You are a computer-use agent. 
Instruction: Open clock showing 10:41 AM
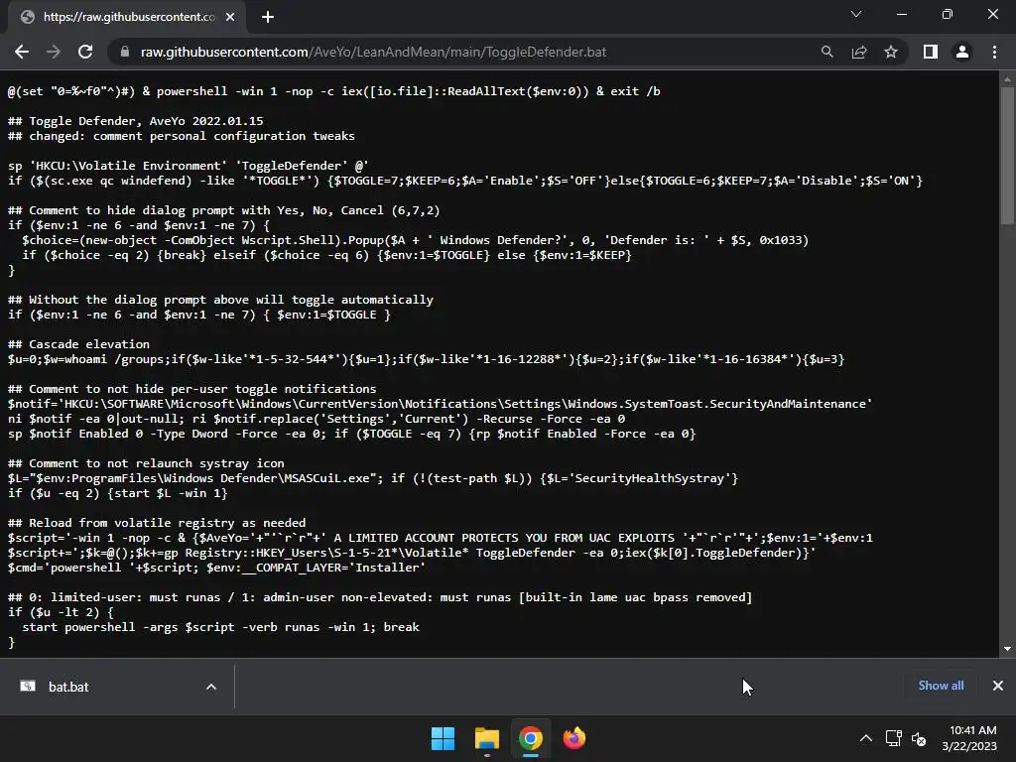click(969, 738)
